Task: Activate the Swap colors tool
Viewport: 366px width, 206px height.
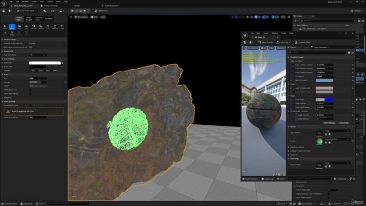Action: click(19, 27)
